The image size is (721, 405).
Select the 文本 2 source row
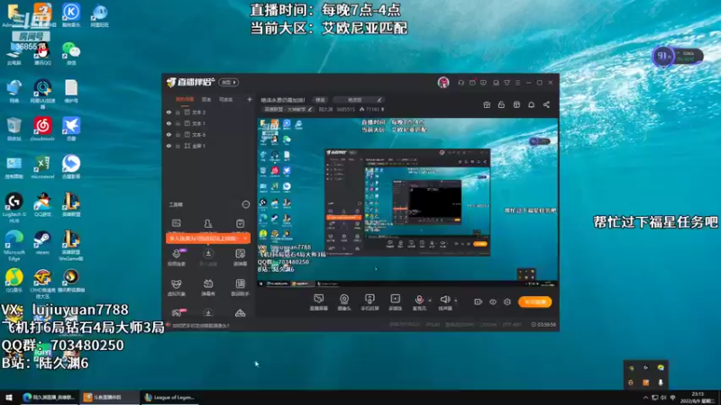(x=209, y=112)
